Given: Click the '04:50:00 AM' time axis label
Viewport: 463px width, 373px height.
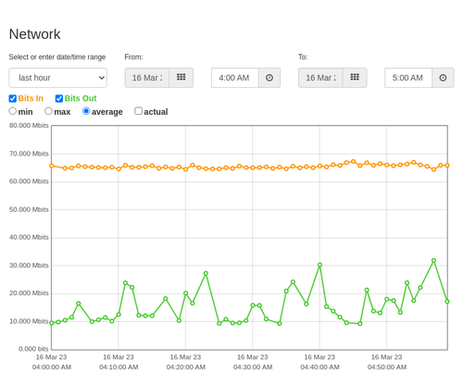Looking at the screenshot, I should (387, 367).
